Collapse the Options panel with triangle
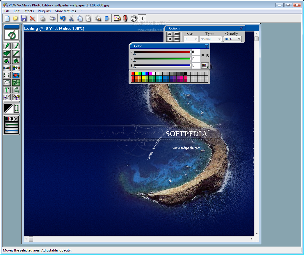This screenshot has width=304, height=255. click(241, 28)
